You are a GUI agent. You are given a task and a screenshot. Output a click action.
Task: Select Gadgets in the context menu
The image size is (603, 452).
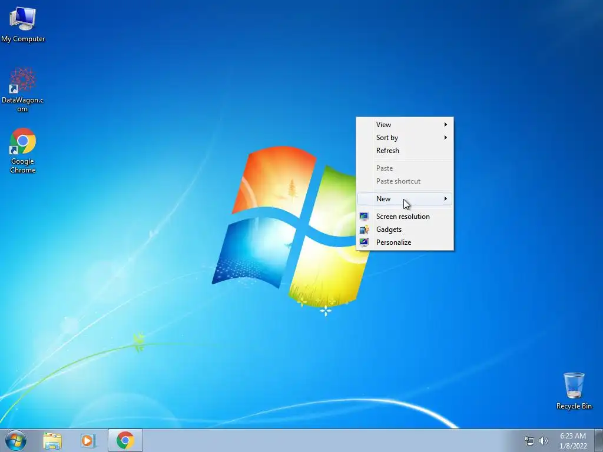tap(405, 230)
